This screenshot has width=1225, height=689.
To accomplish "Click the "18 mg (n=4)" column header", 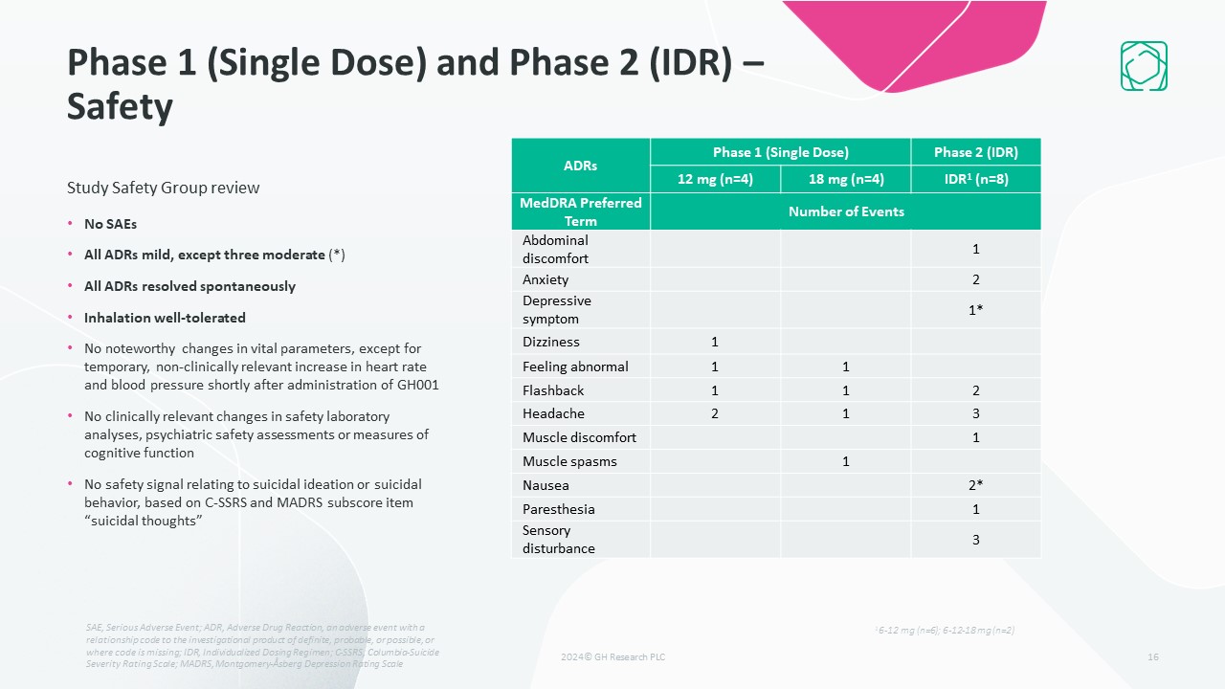I will pos(845,179).
